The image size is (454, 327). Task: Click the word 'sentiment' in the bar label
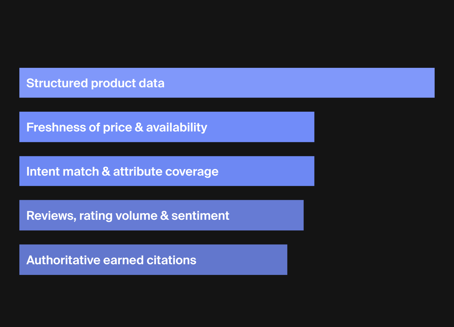click(x=200, y=216)
